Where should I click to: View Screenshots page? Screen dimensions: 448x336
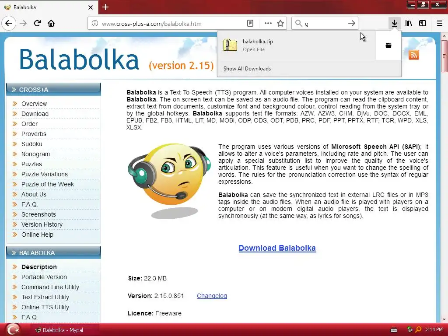[x=38, y=214]
